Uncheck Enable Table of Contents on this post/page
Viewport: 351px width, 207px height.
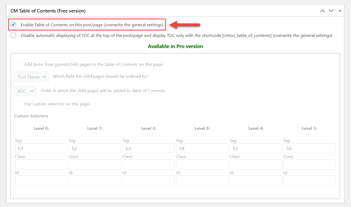coord(13,25)
